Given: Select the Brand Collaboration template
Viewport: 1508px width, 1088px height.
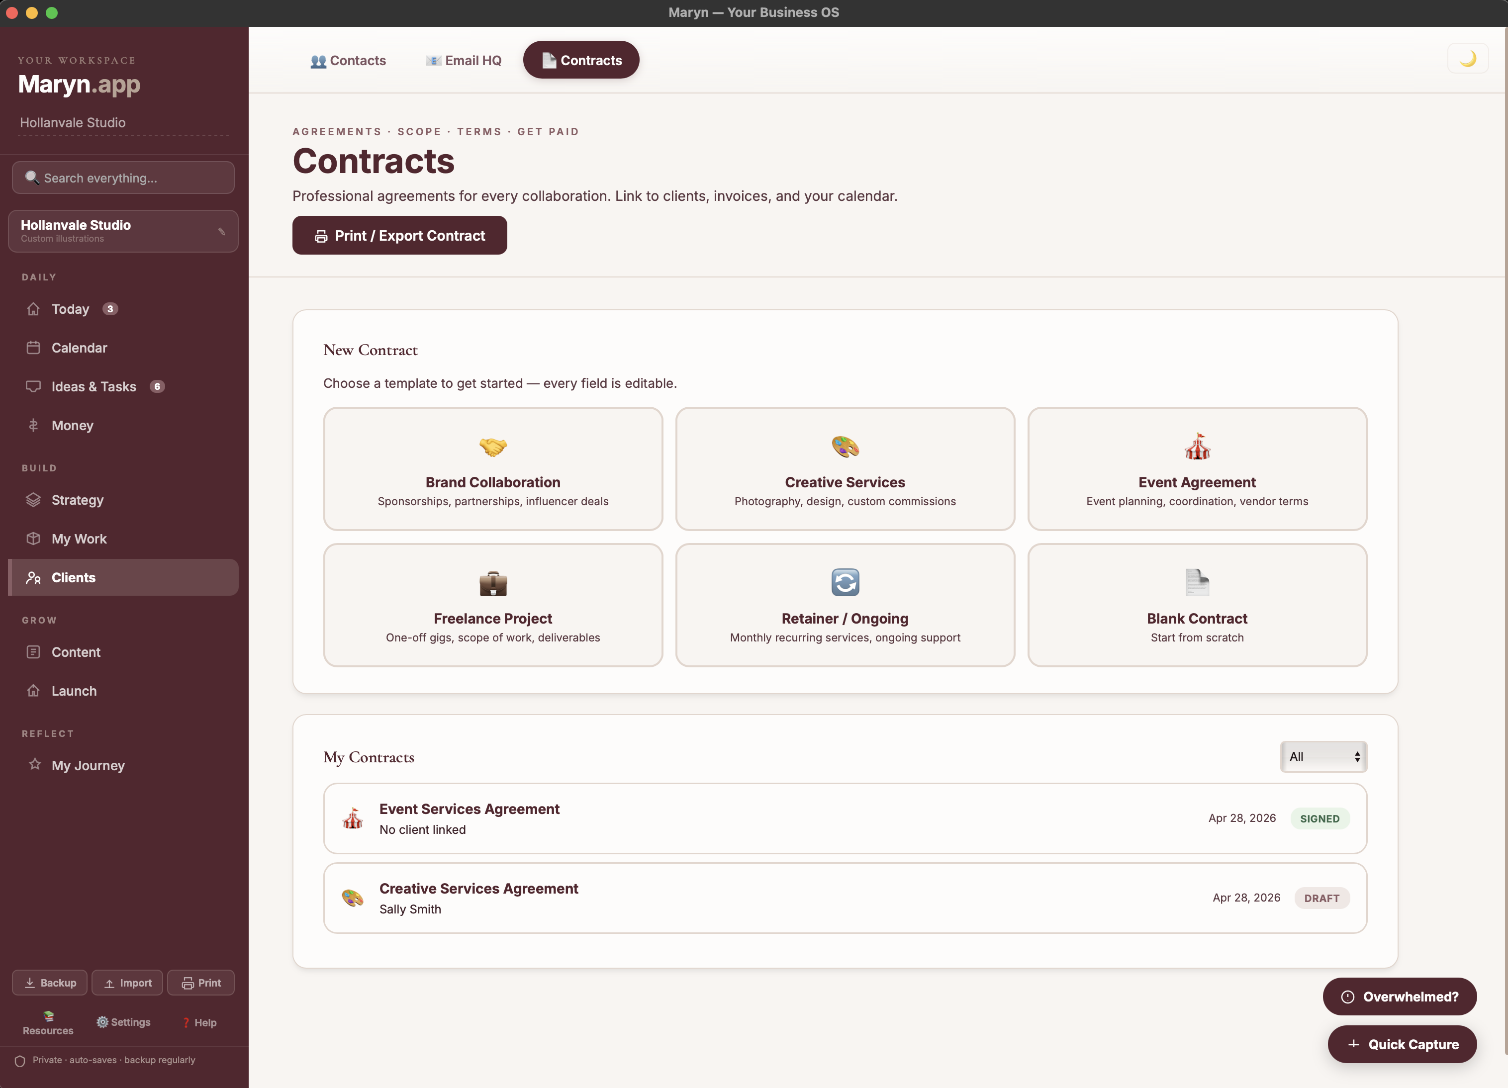Looking at the screenshot, I should pos(493,469).
